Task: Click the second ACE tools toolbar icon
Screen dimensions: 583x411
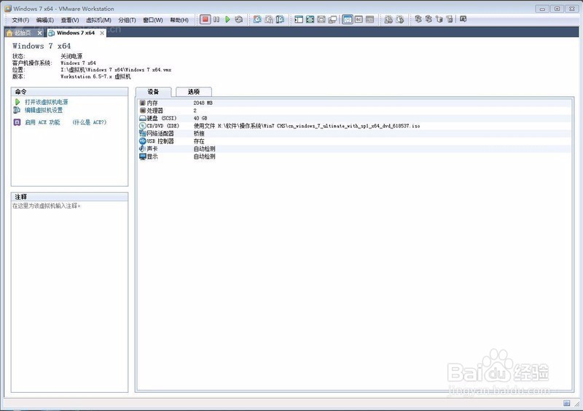Action: coord(429,19)
